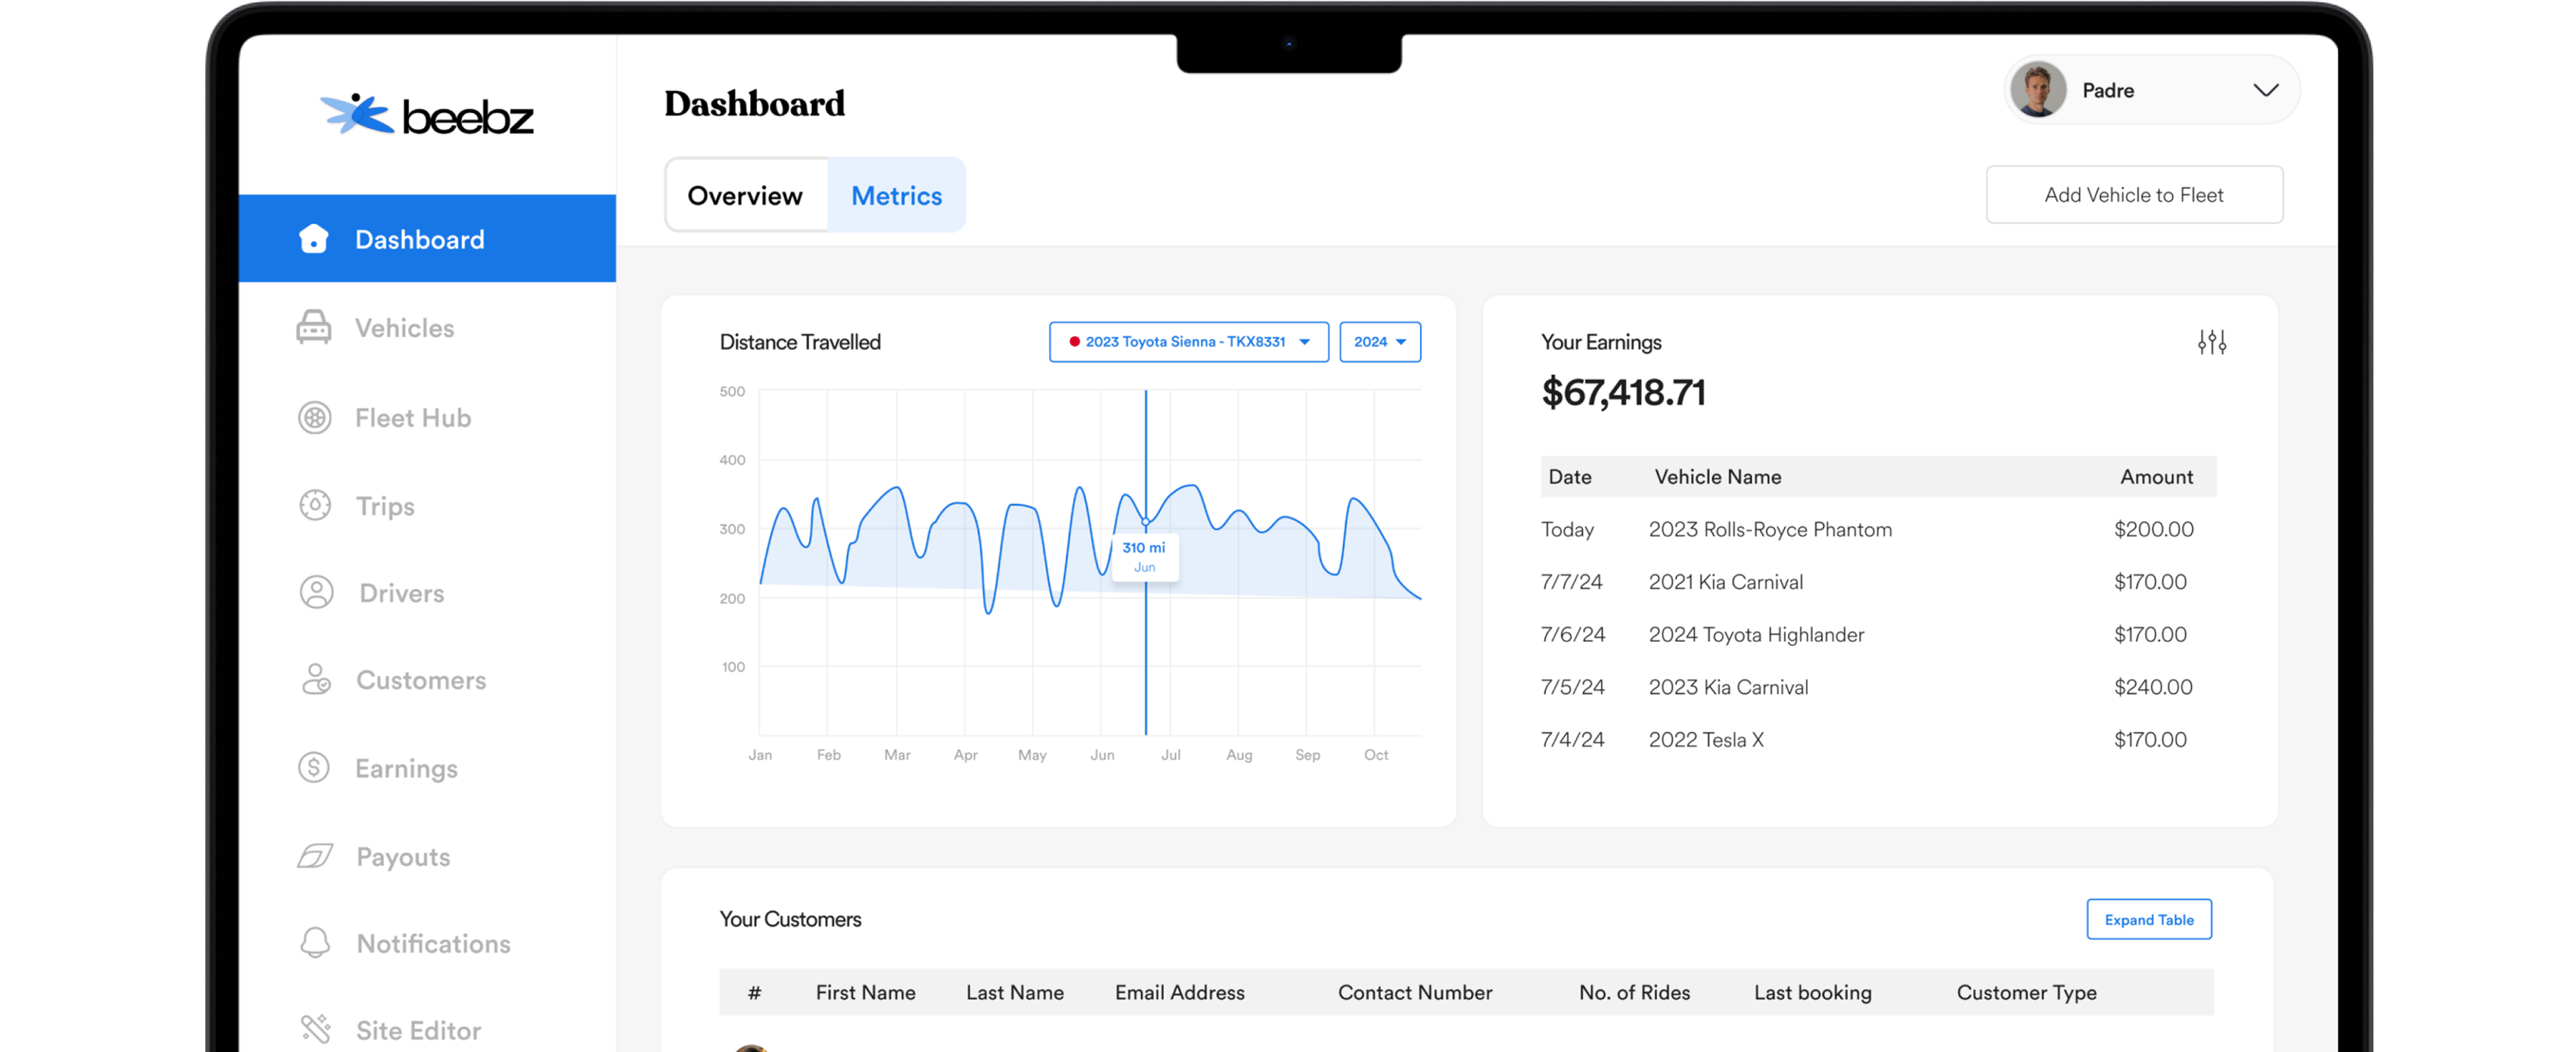Open the Dashboard sidebar item
This screenshot has height=1052, width=2576.
click(x=427, y=238)
